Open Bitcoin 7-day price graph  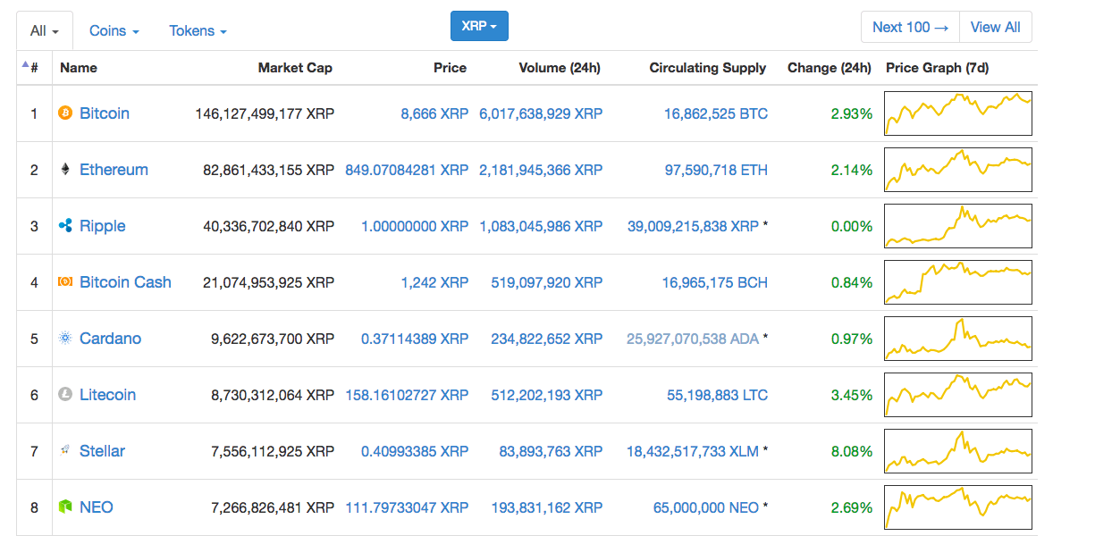tap(958, 113)
